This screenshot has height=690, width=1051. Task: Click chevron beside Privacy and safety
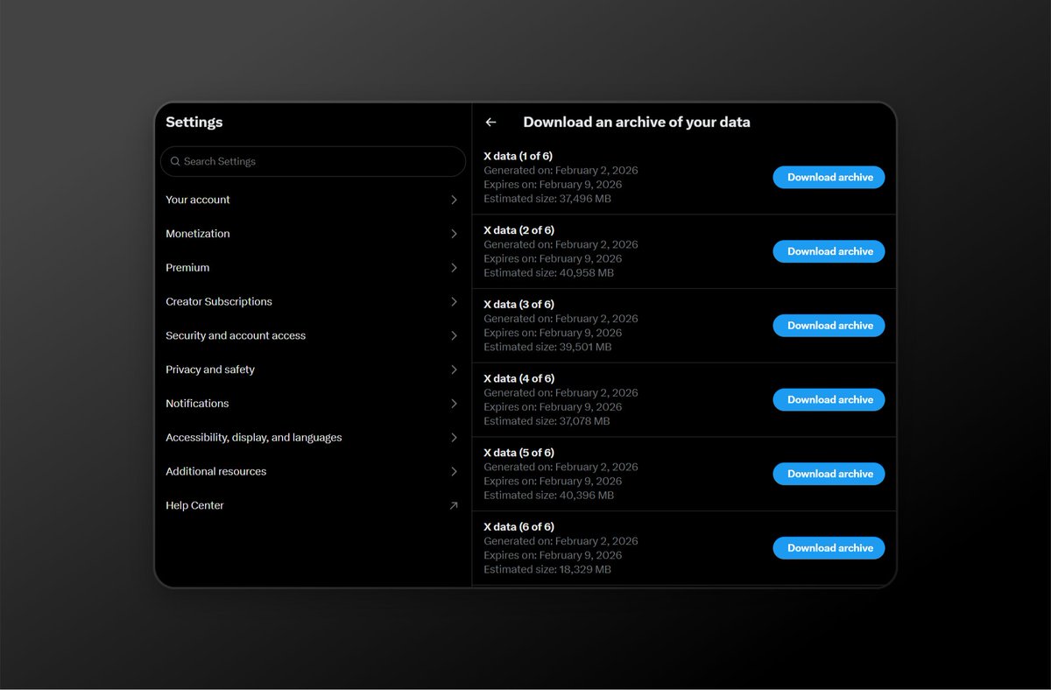454,370
